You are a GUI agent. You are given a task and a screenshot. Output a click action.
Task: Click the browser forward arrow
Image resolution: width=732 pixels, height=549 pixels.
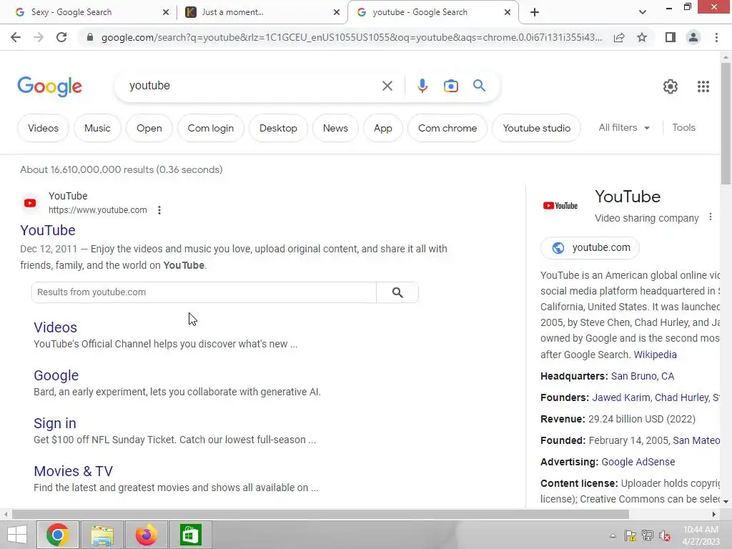click(39, 37)
